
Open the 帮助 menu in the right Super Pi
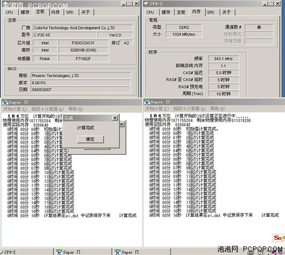click(x=218, y=109)
